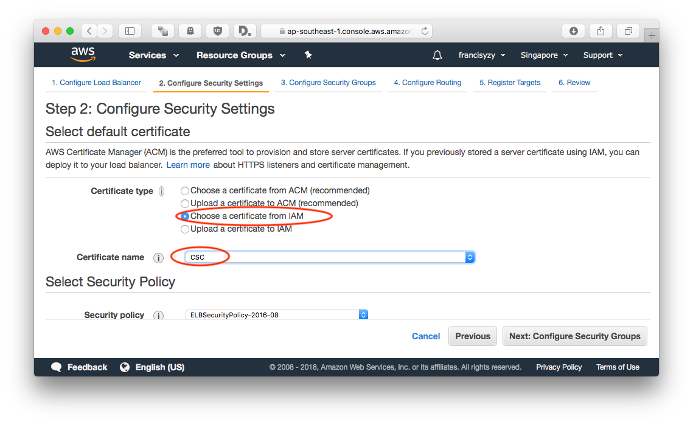Viewport: 693px width, 425px height.
Task: Open the Singapore region selector
Action: pos(543,55)
